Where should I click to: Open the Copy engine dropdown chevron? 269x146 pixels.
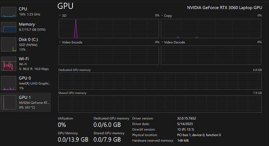(x=162, y=15)
